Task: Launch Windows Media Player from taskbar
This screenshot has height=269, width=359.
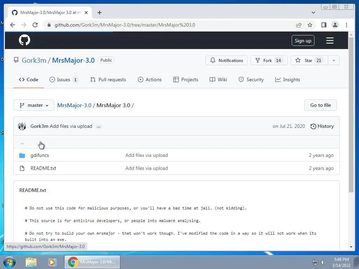Action: coord(52,262)
